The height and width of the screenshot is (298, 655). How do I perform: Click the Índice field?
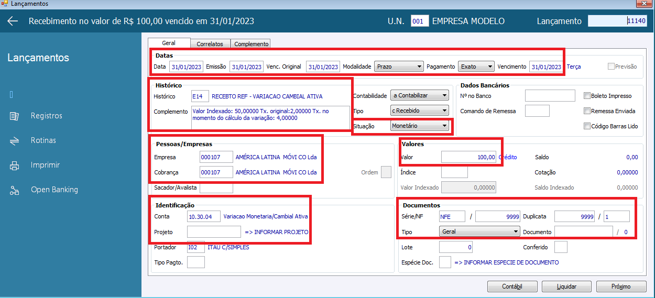point(454,172)
